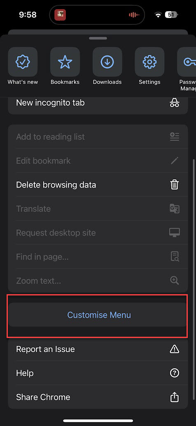
Task: Tap the desktop monitor icon
Action: pos(174,233)
